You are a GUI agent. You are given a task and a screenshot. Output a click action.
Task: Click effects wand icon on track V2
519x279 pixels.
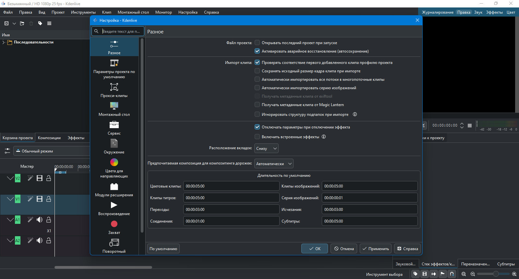(x=30, y=178)
